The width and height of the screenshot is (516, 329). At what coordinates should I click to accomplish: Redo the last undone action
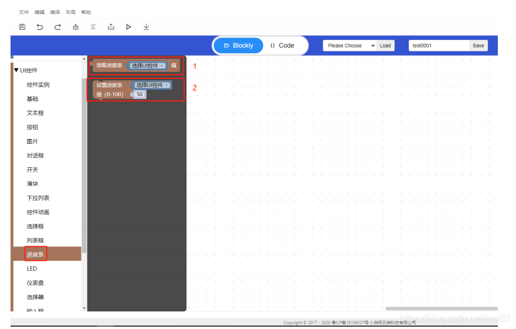click(57, 27)
